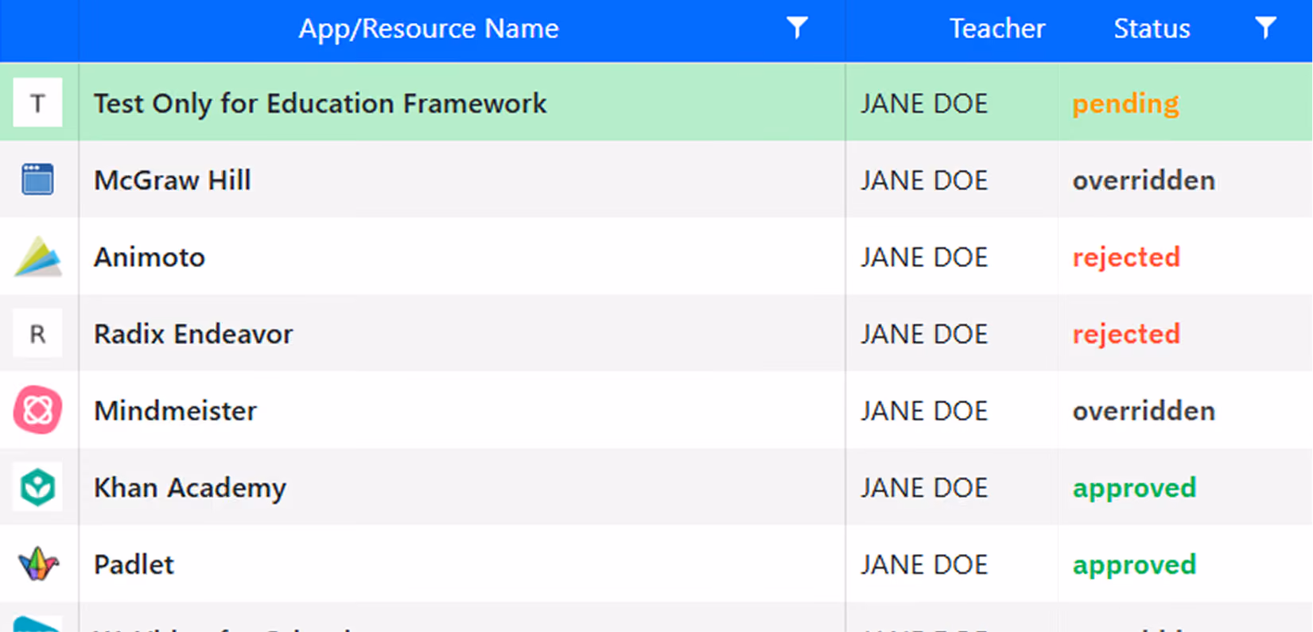Select Test Only for Education Framework row
The height and width of the screenshot is (632, 1313).
(656, 103)
